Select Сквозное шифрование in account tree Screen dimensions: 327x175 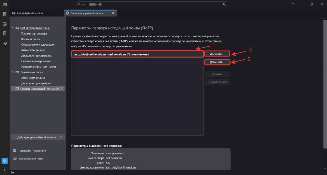(36, 61)
